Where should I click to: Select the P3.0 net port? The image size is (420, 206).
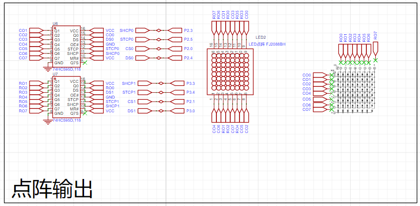178,111
